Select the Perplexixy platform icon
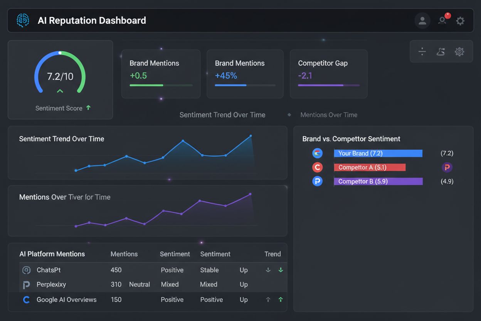Image resolution: width=481 pixels, height=321 pixels. click(x=26, y=284)
